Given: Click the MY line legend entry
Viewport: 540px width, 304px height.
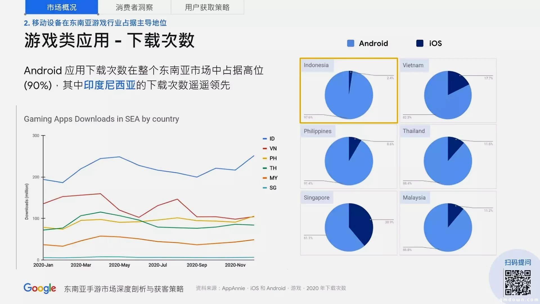Looking at the screenshot, I should tap(270, 178).
